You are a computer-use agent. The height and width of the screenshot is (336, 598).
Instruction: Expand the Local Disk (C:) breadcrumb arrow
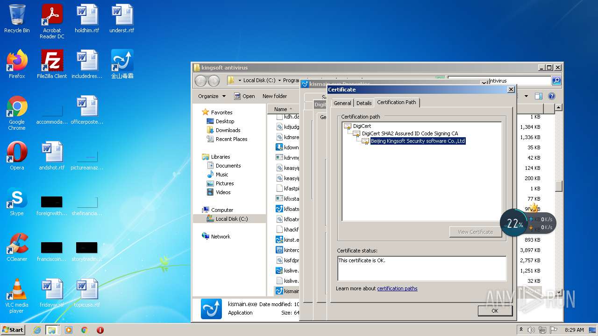[x=279, y=81]
